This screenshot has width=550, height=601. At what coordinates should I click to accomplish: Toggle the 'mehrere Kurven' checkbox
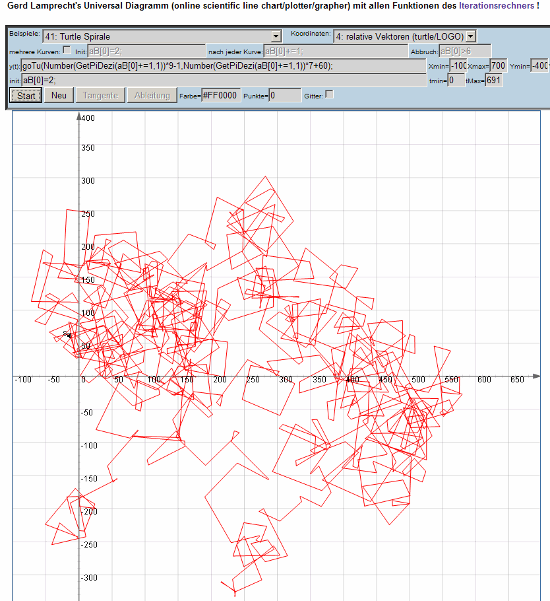[x=67, y=50]
